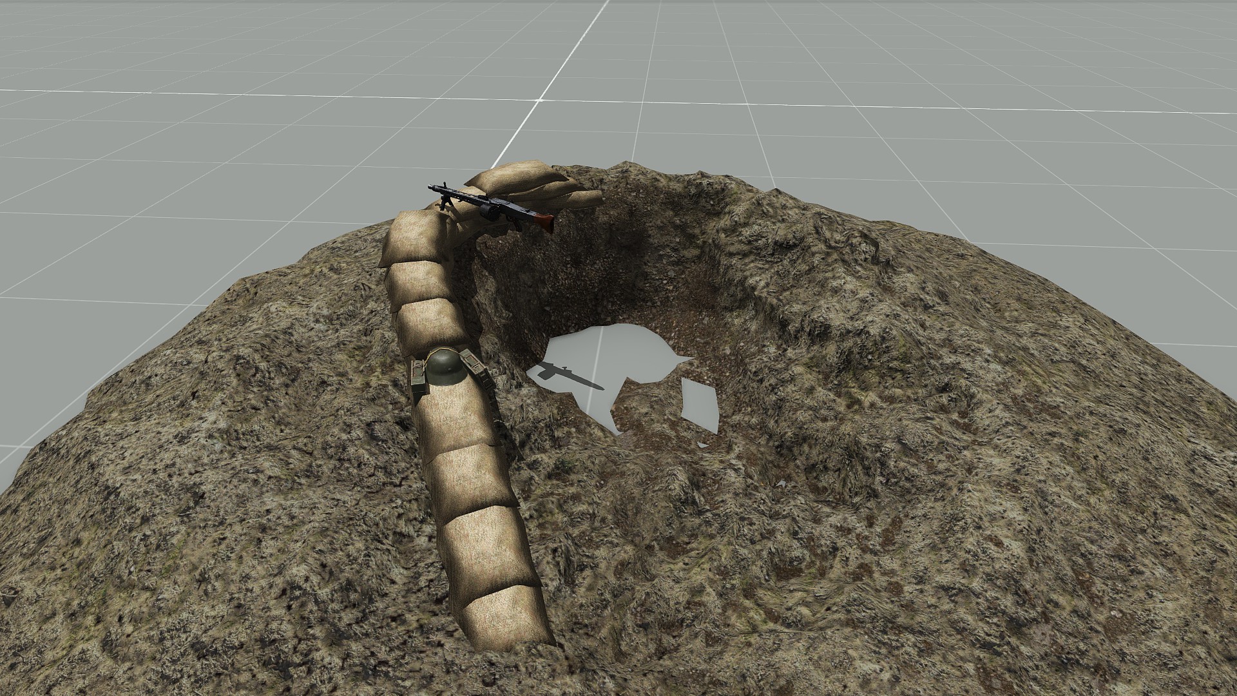Click the machine gun bipod
The image size is (1237, 696).
(445, 202)
